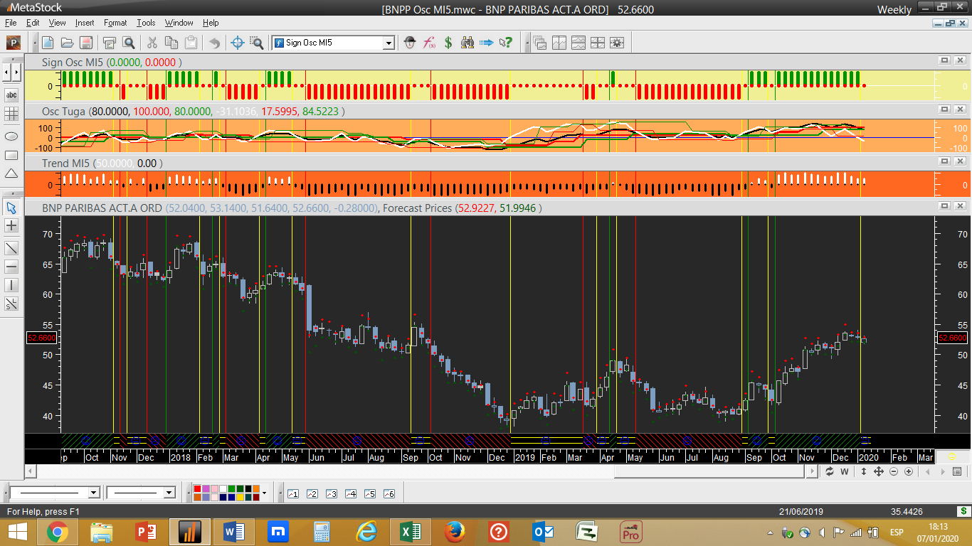Click the zoom in plus button

click(x=910, y=471)
